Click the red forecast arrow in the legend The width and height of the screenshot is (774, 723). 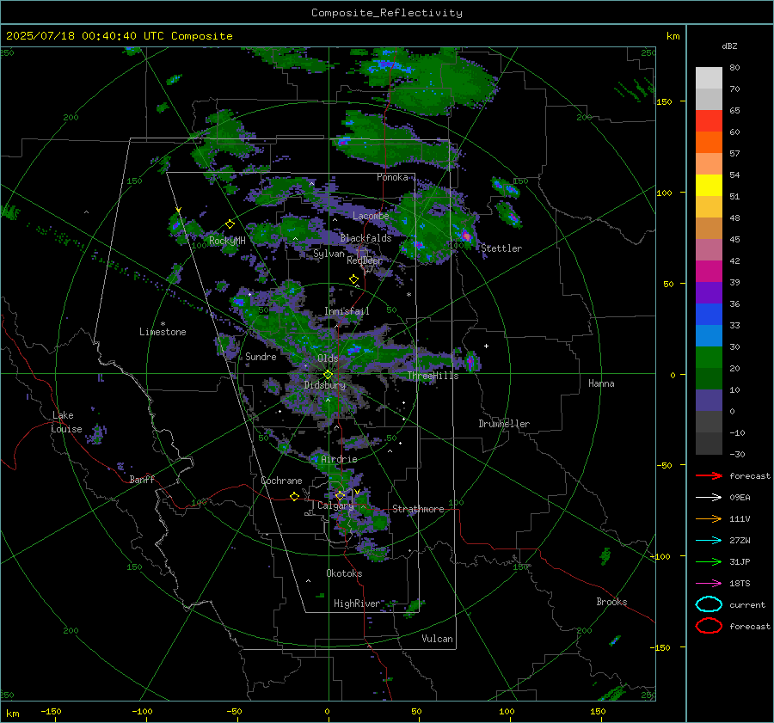click(x=709, y=475)
